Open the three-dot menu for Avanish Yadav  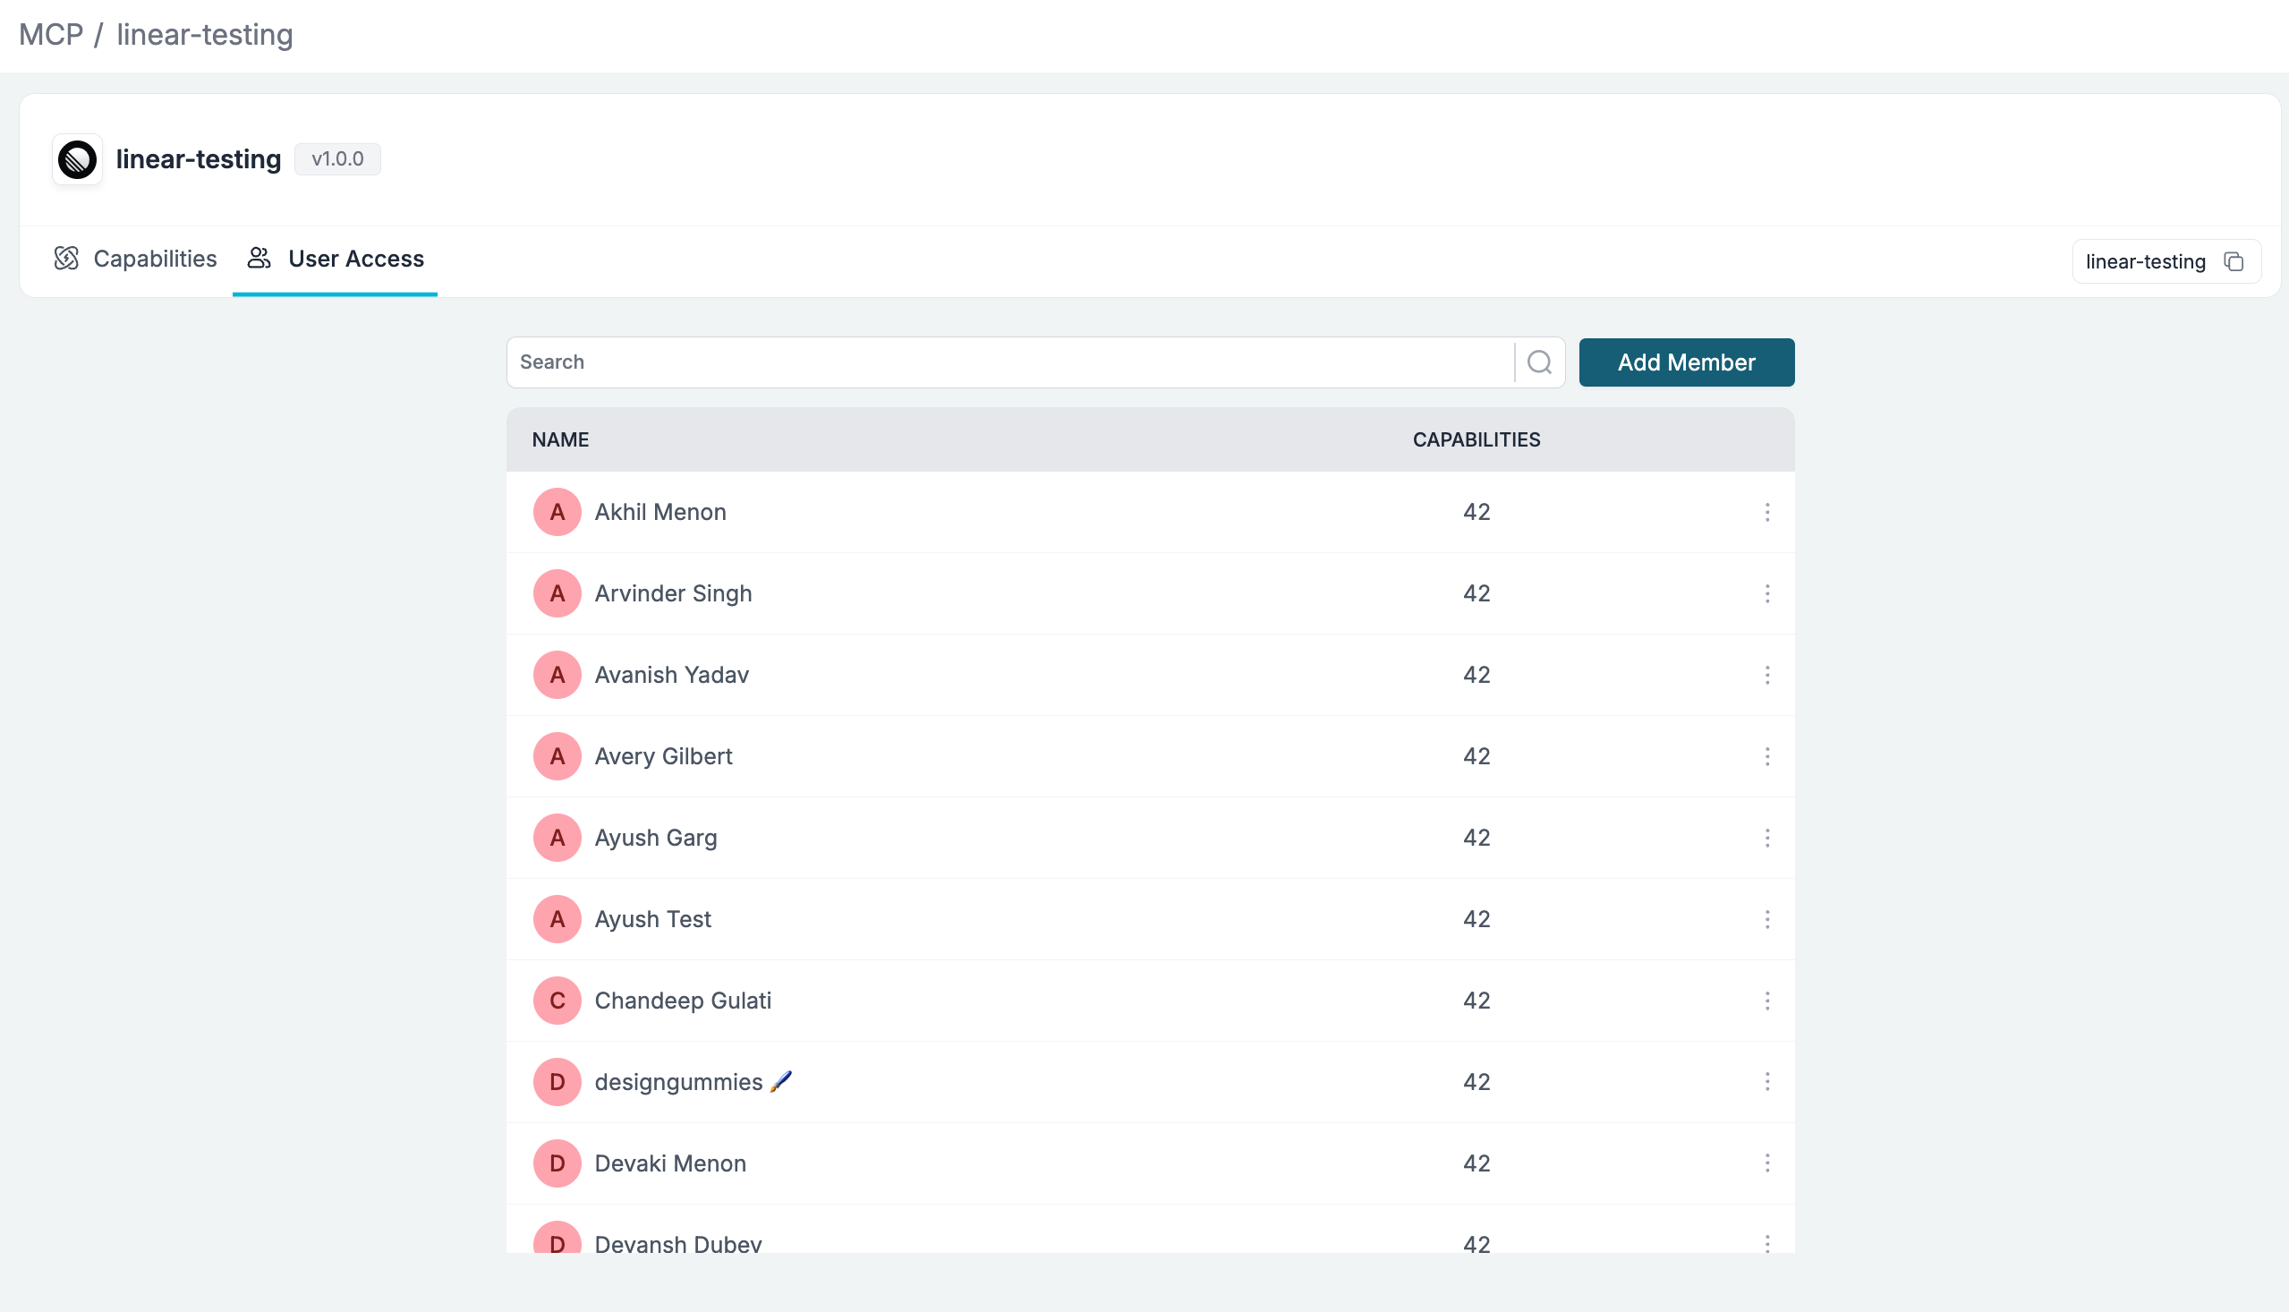coord(1766,675)
